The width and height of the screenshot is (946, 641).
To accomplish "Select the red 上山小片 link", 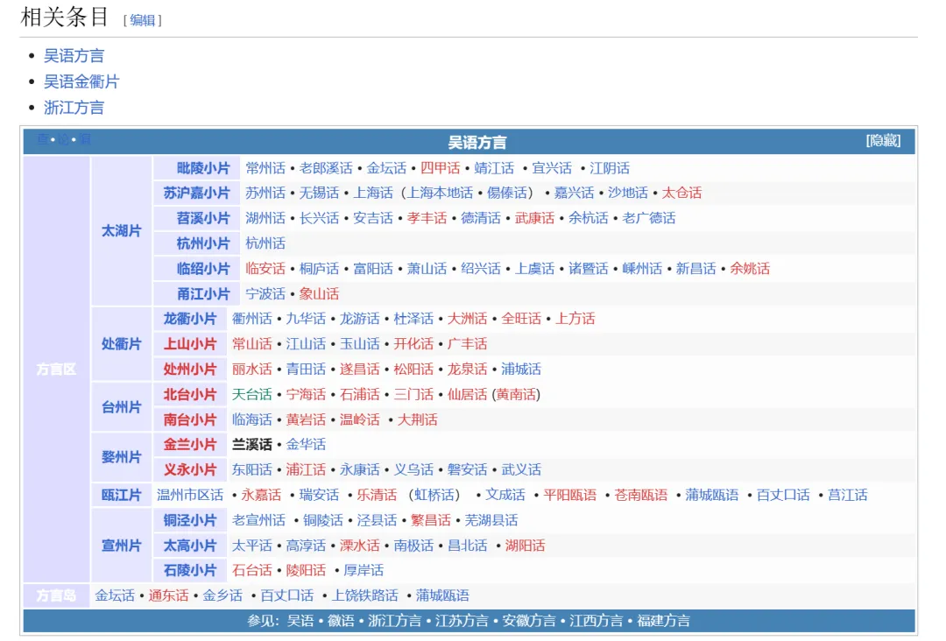I will pos(190,344).
